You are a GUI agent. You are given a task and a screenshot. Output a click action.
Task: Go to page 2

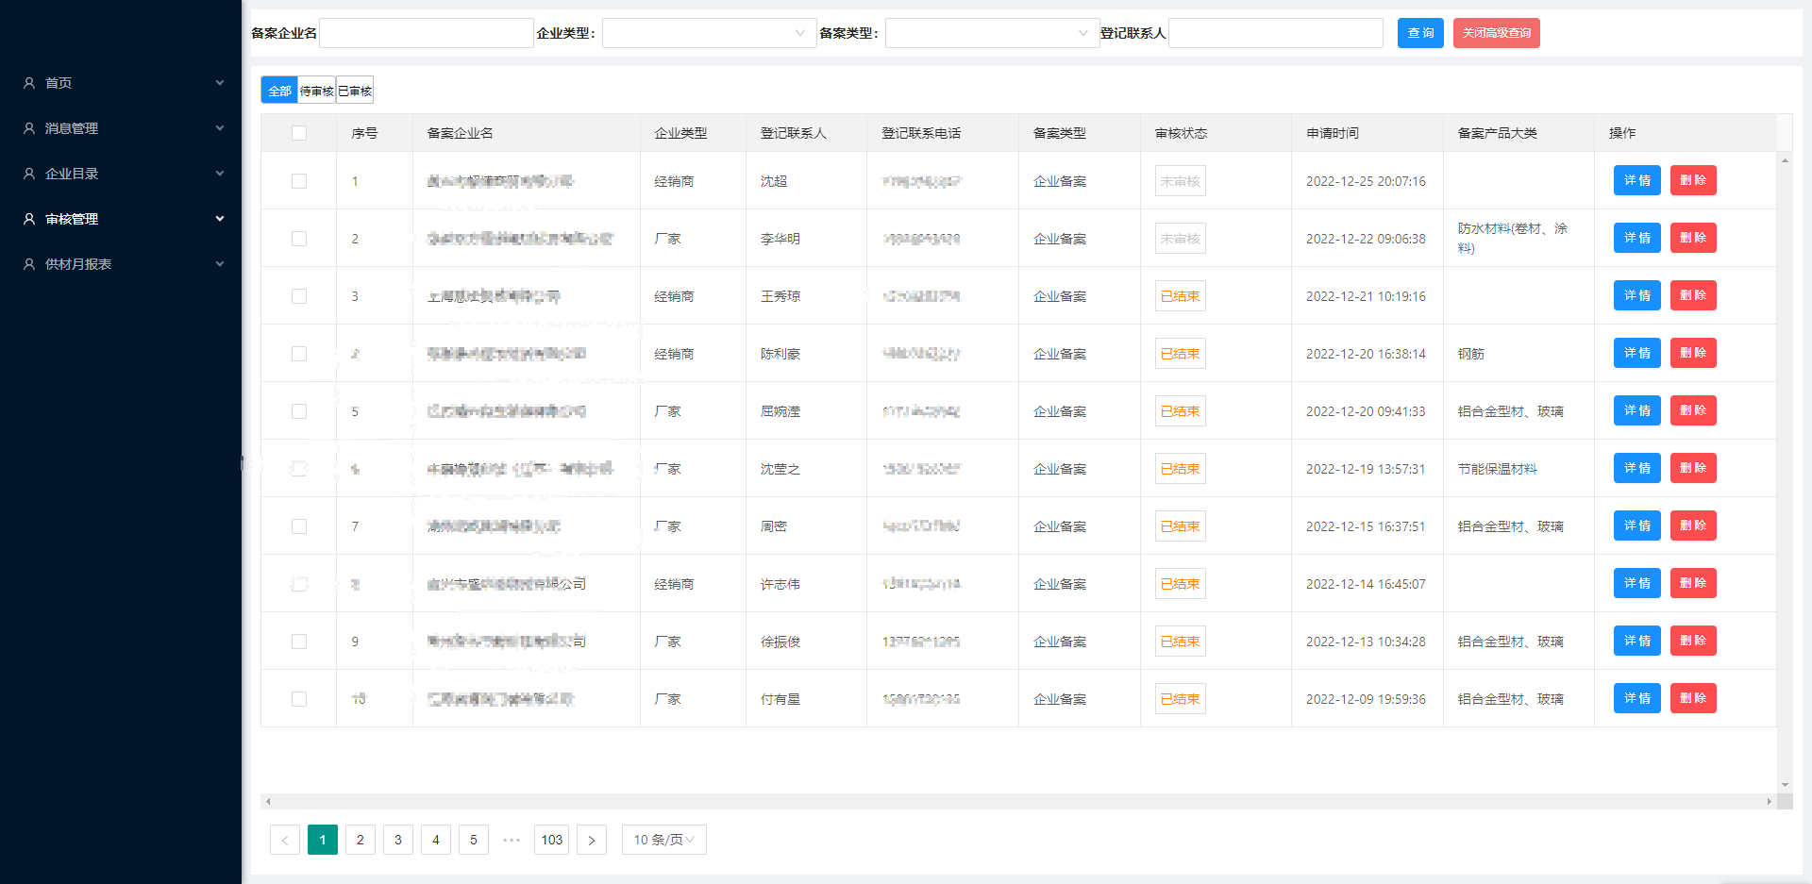361,840
